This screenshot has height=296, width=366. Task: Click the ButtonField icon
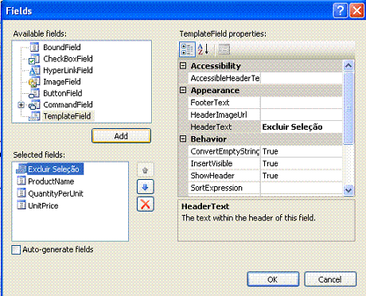34,93
